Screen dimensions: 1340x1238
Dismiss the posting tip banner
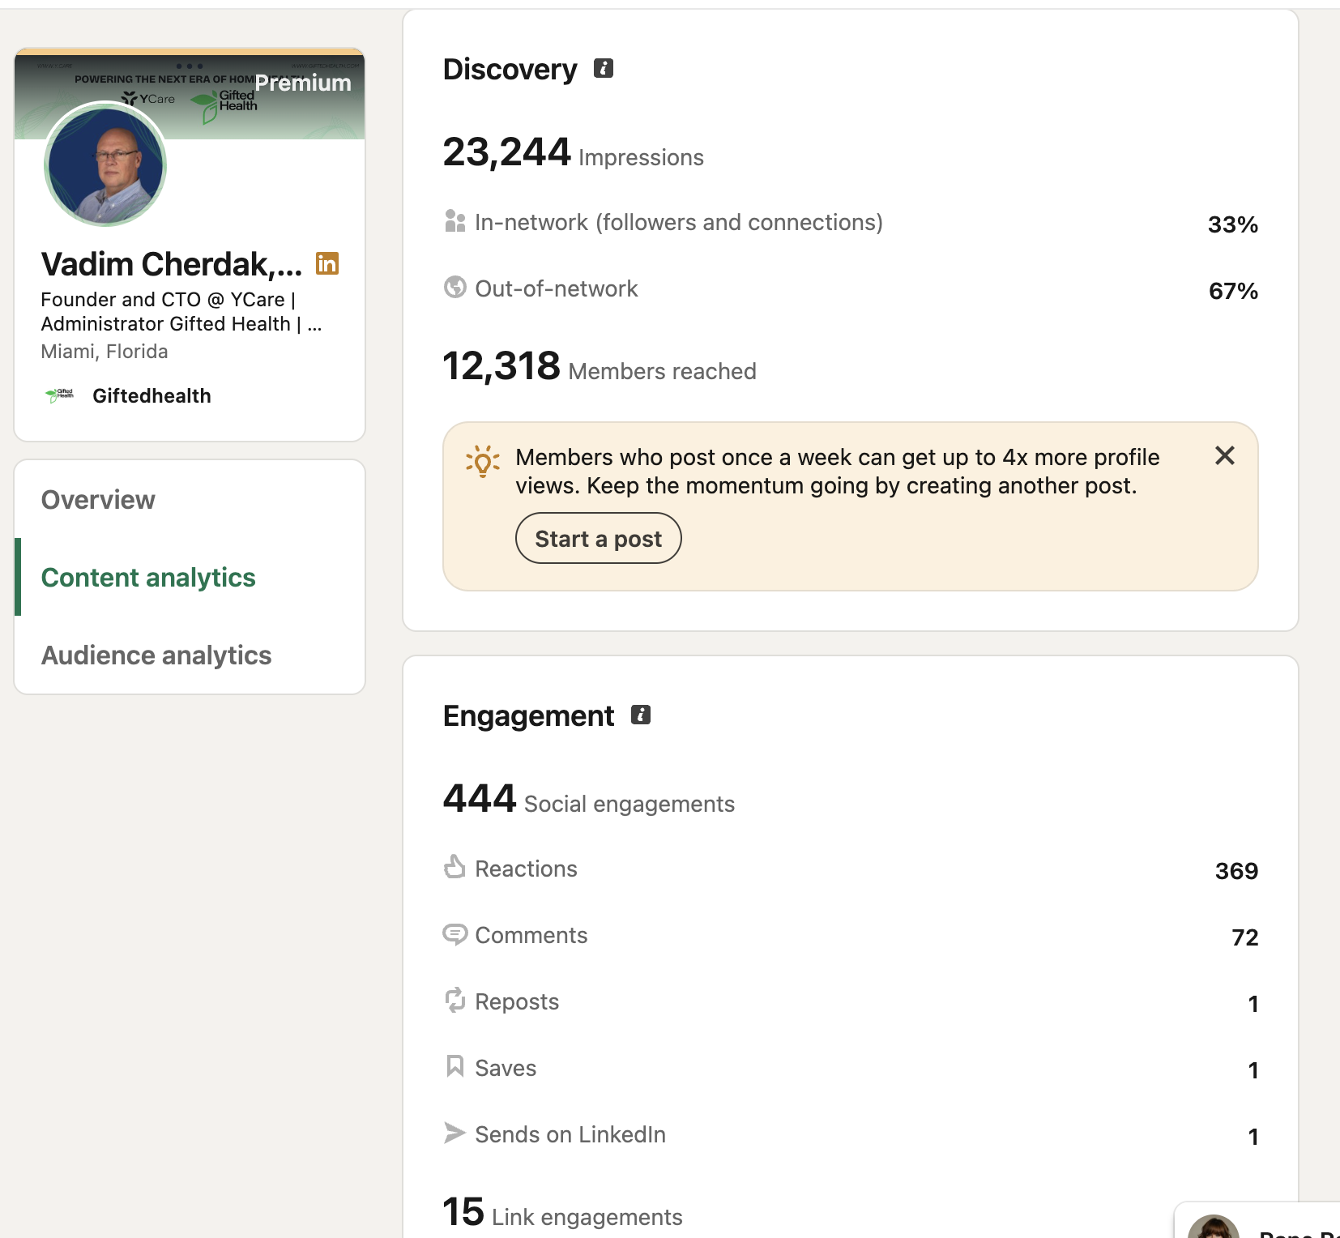point(1225,455)
